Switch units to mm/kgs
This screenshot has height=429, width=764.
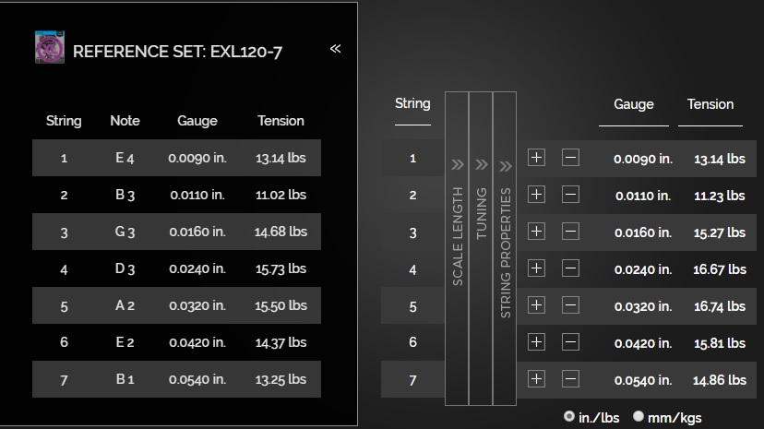(x=639, y=416)
